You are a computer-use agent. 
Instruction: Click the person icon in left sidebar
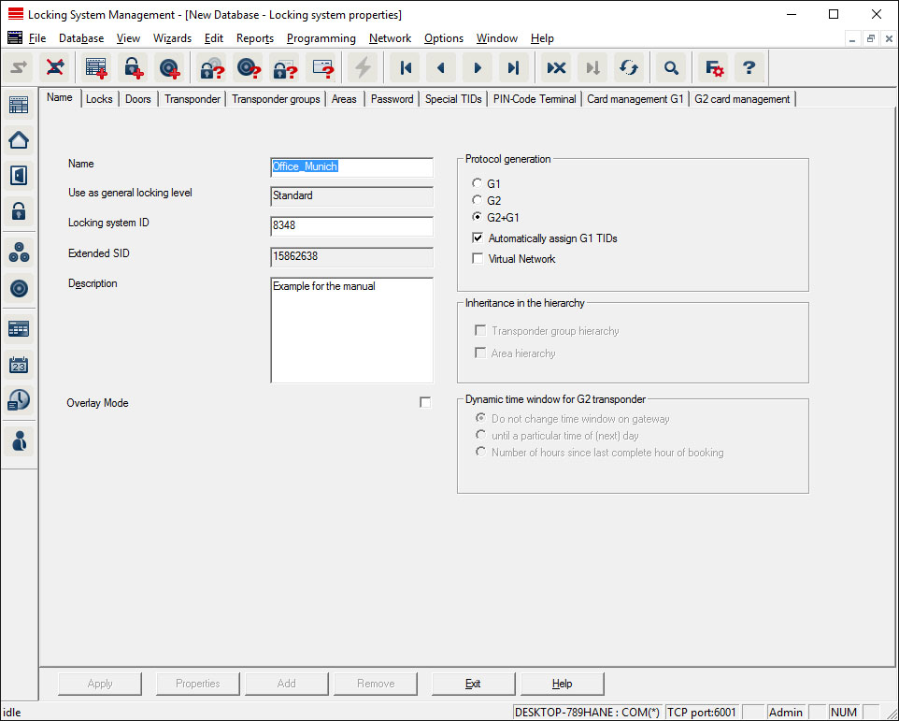[x=19, y=440]
